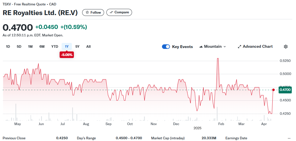The width and height of the screenshot is (296, 141).
Task: Switch chart to 6M range
Action: (x=42, y=47)
